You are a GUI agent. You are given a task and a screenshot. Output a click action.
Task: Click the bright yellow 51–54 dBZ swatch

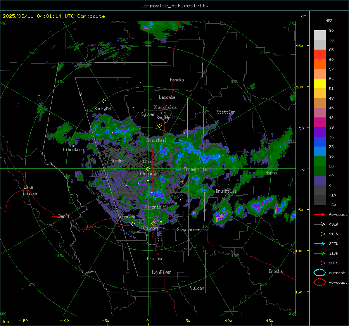[320, 83]
